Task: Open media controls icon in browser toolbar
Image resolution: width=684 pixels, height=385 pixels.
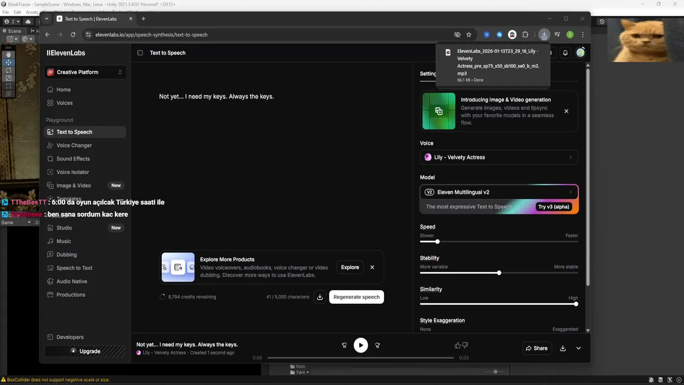Action: coord(557,35)
